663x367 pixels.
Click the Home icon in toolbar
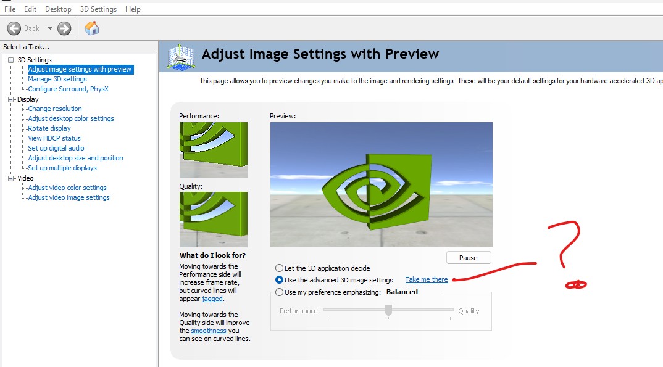pos(92,28)
